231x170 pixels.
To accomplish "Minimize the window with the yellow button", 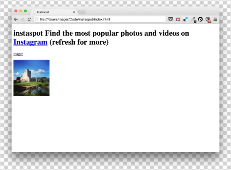I will (x=21, y=11).
